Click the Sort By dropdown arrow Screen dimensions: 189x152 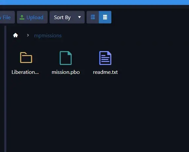(x=79, y=17)
